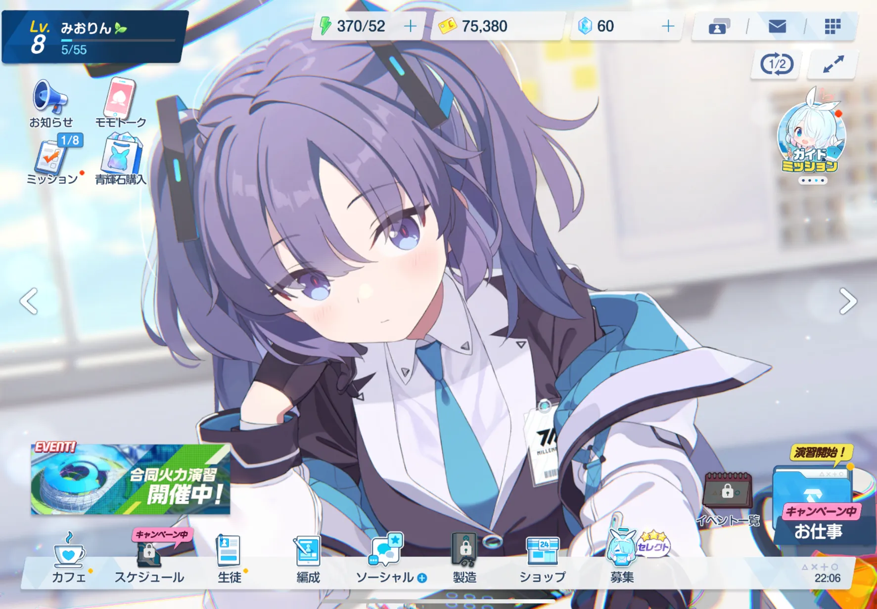Screen dimensions: 877x609
Task: Open the カフェ menu
Action: 69,558
